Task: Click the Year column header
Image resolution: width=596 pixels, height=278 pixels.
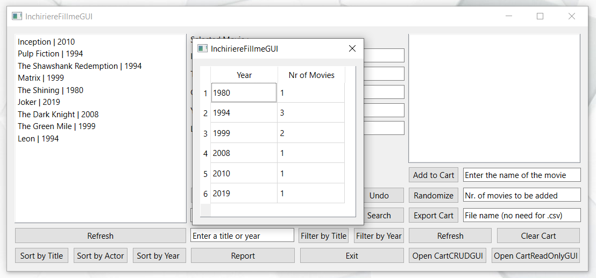Action: point(244,75)
